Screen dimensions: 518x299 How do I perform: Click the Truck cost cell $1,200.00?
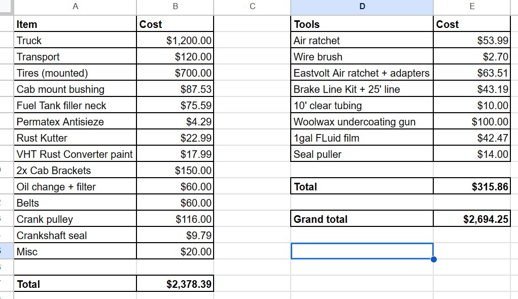pyautogui.click(x=175, y=40)
